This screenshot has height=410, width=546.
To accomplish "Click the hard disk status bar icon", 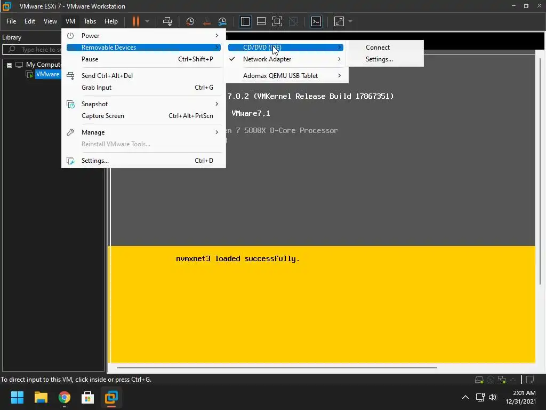I will 479,380.
